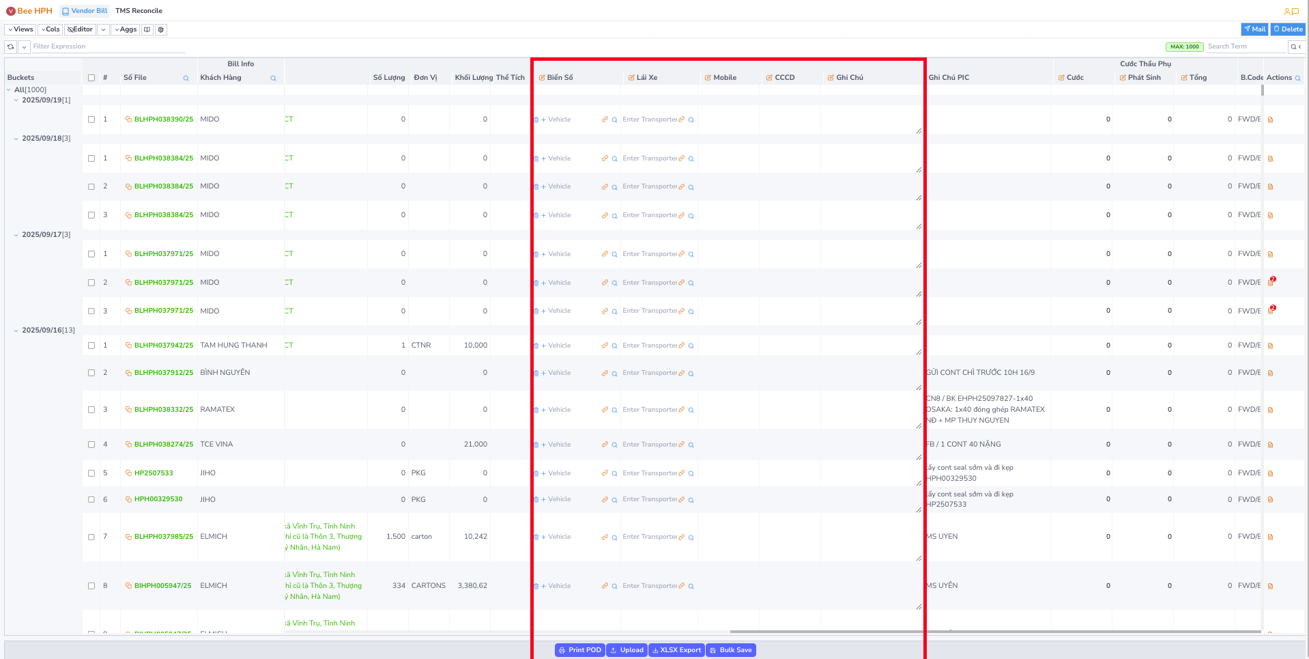Tick the checkbox for row BLHPH037942/25
The image size is (1309, 659).
click(91, 345)
